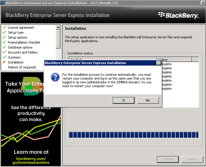This screenshot has height=167, width=206.
Task: Click the Database options checkmark
Action: point(4,47)
